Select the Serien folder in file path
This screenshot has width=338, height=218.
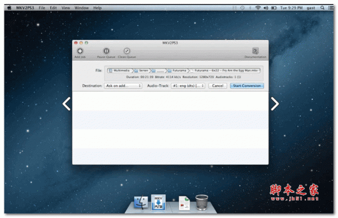coord(141,71)
